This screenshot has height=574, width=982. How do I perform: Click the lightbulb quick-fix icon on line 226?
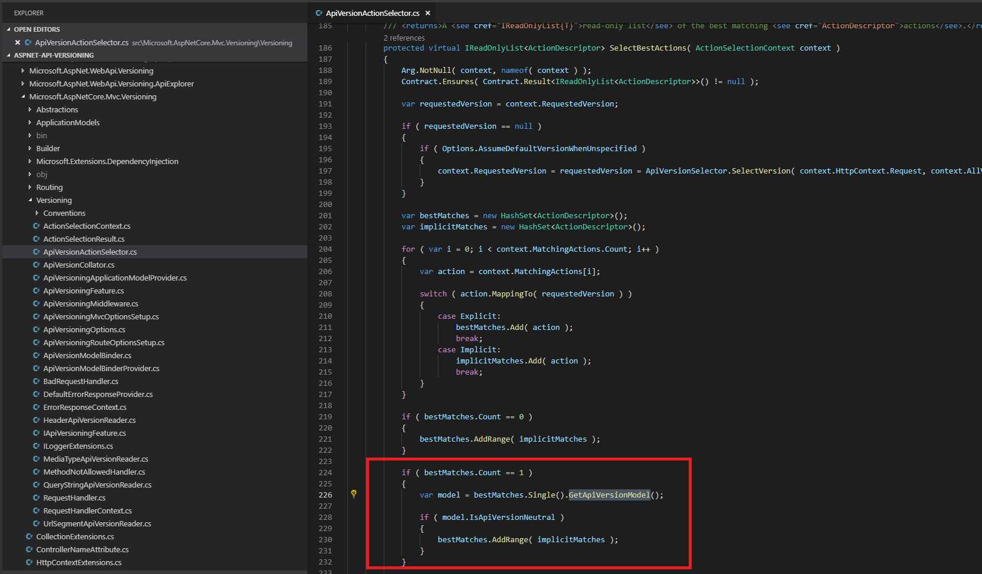(354, 494)
